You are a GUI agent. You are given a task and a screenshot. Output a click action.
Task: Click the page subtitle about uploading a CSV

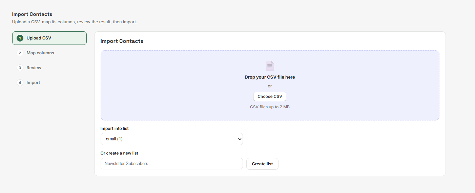75,22
